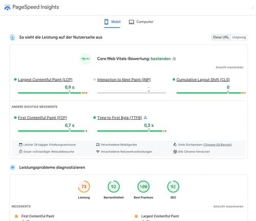Click the PageSpeed Insights logo icon
Viewport: 256px width, 221px height.
7,7
